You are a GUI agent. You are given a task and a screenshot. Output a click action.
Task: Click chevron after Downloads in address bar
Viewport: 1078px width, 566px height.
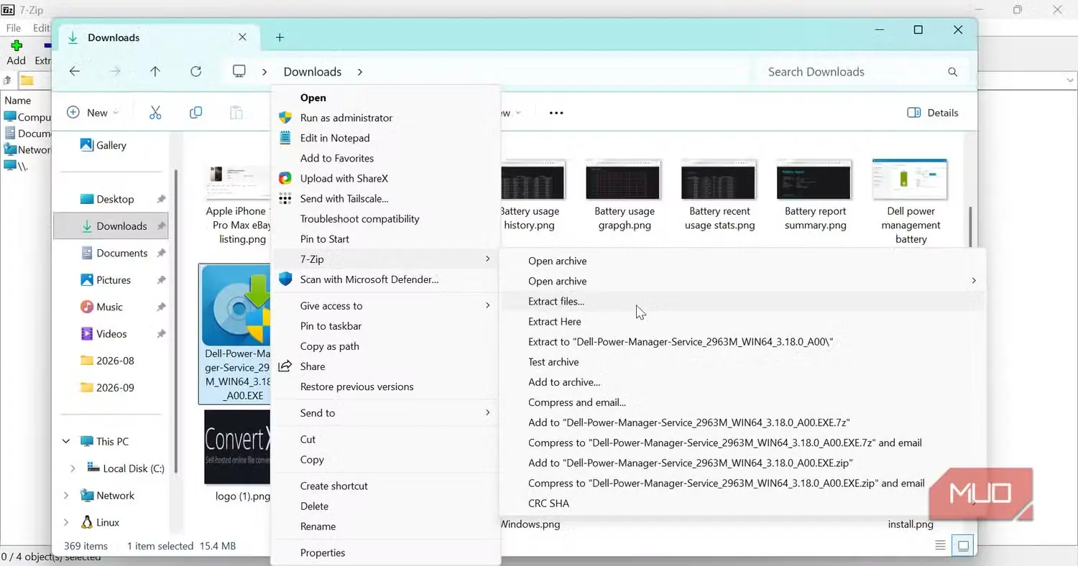[x=360, y=72]
